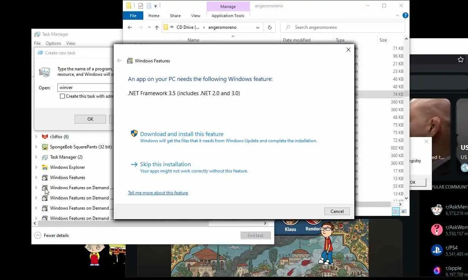Viewport: 468px width, 280px height.
Task: Go back with File Explorer's back arrow
Action: coord(130,27)
